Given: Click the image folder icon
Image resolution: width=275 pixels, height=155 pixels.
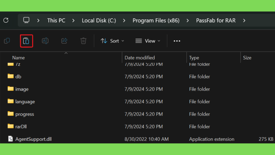Looking at the screenshot, I should tap(10, 89).
